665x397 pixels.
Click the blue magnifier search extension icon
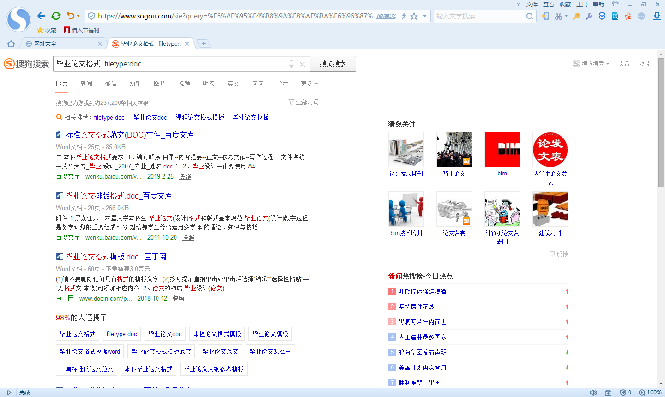[615, 16]
